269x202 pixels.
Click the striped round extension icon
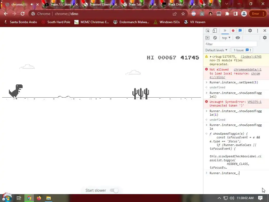[x=194, y=14]
